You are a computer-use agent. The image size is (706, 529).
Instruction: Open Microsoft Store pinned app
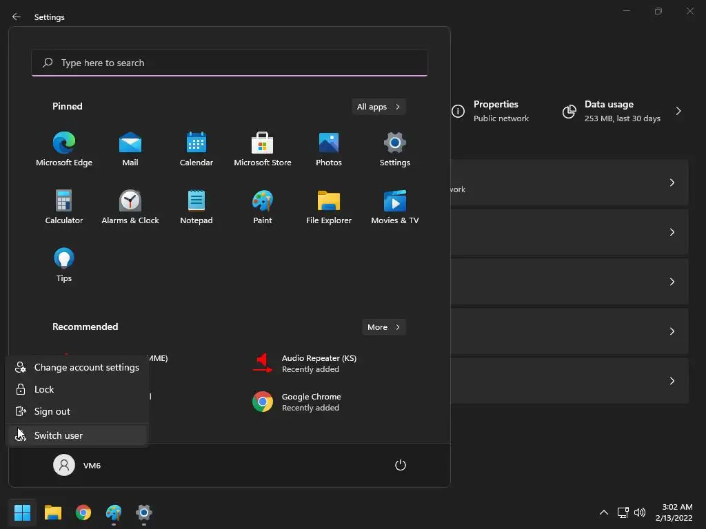pyautogui.click(x=263, y=149)
